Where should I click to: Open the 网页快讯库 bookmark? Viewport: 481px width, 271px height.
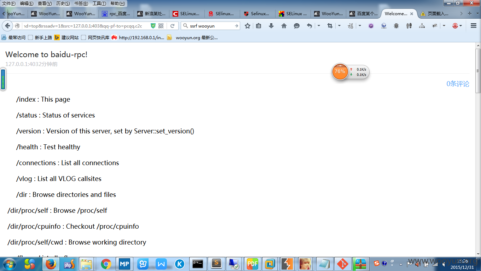tap(95, 37)
